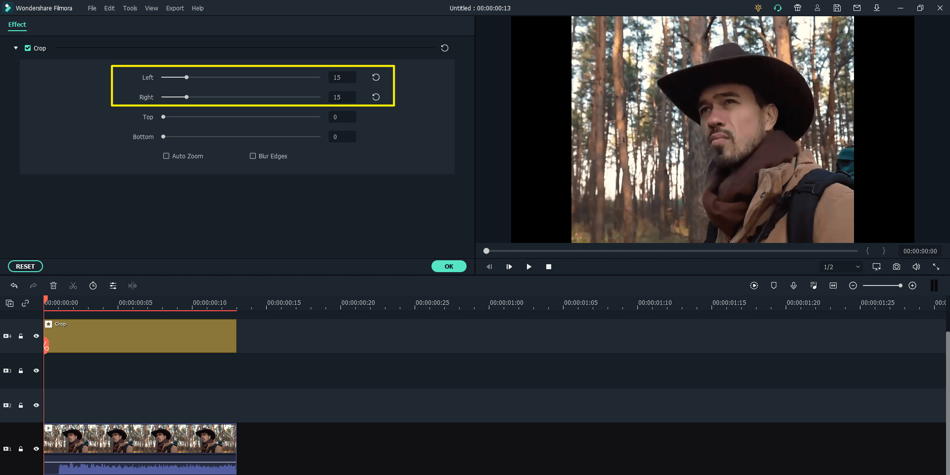Click the render preview icon
Image resolution: width=950 pixels, height=475 pixels.
pyautogui.click(x=754, y=285)
